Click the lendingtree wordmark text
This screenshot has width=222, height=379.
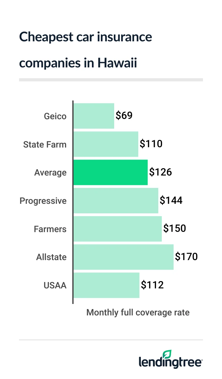(x=170, y=362)
